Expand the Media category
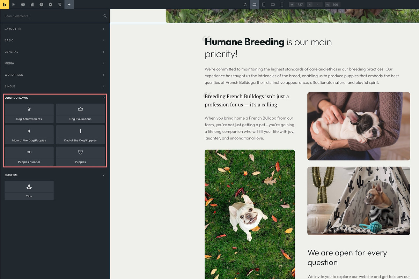Image resolution: width=419 pixels, height=279 pixels. (55, 63)
